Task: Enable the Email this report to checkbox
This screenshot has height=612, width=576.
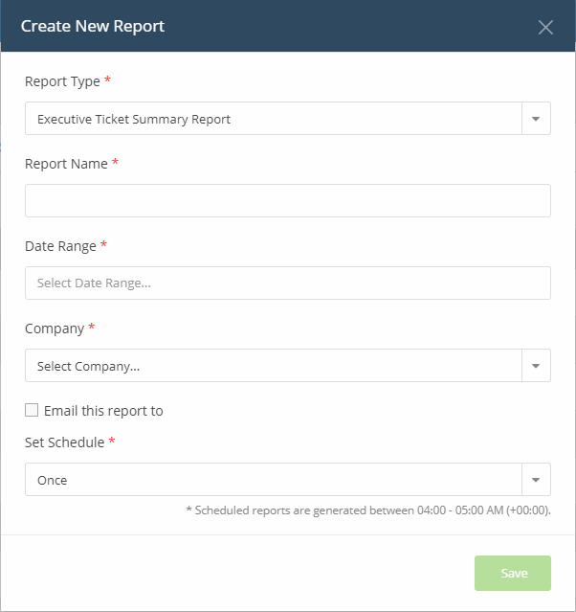Action: point(32,410)
